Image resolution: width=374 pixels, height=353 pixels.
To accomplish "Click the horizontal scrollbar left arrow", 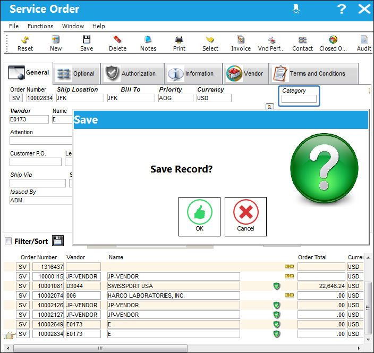I will [8, 348].
